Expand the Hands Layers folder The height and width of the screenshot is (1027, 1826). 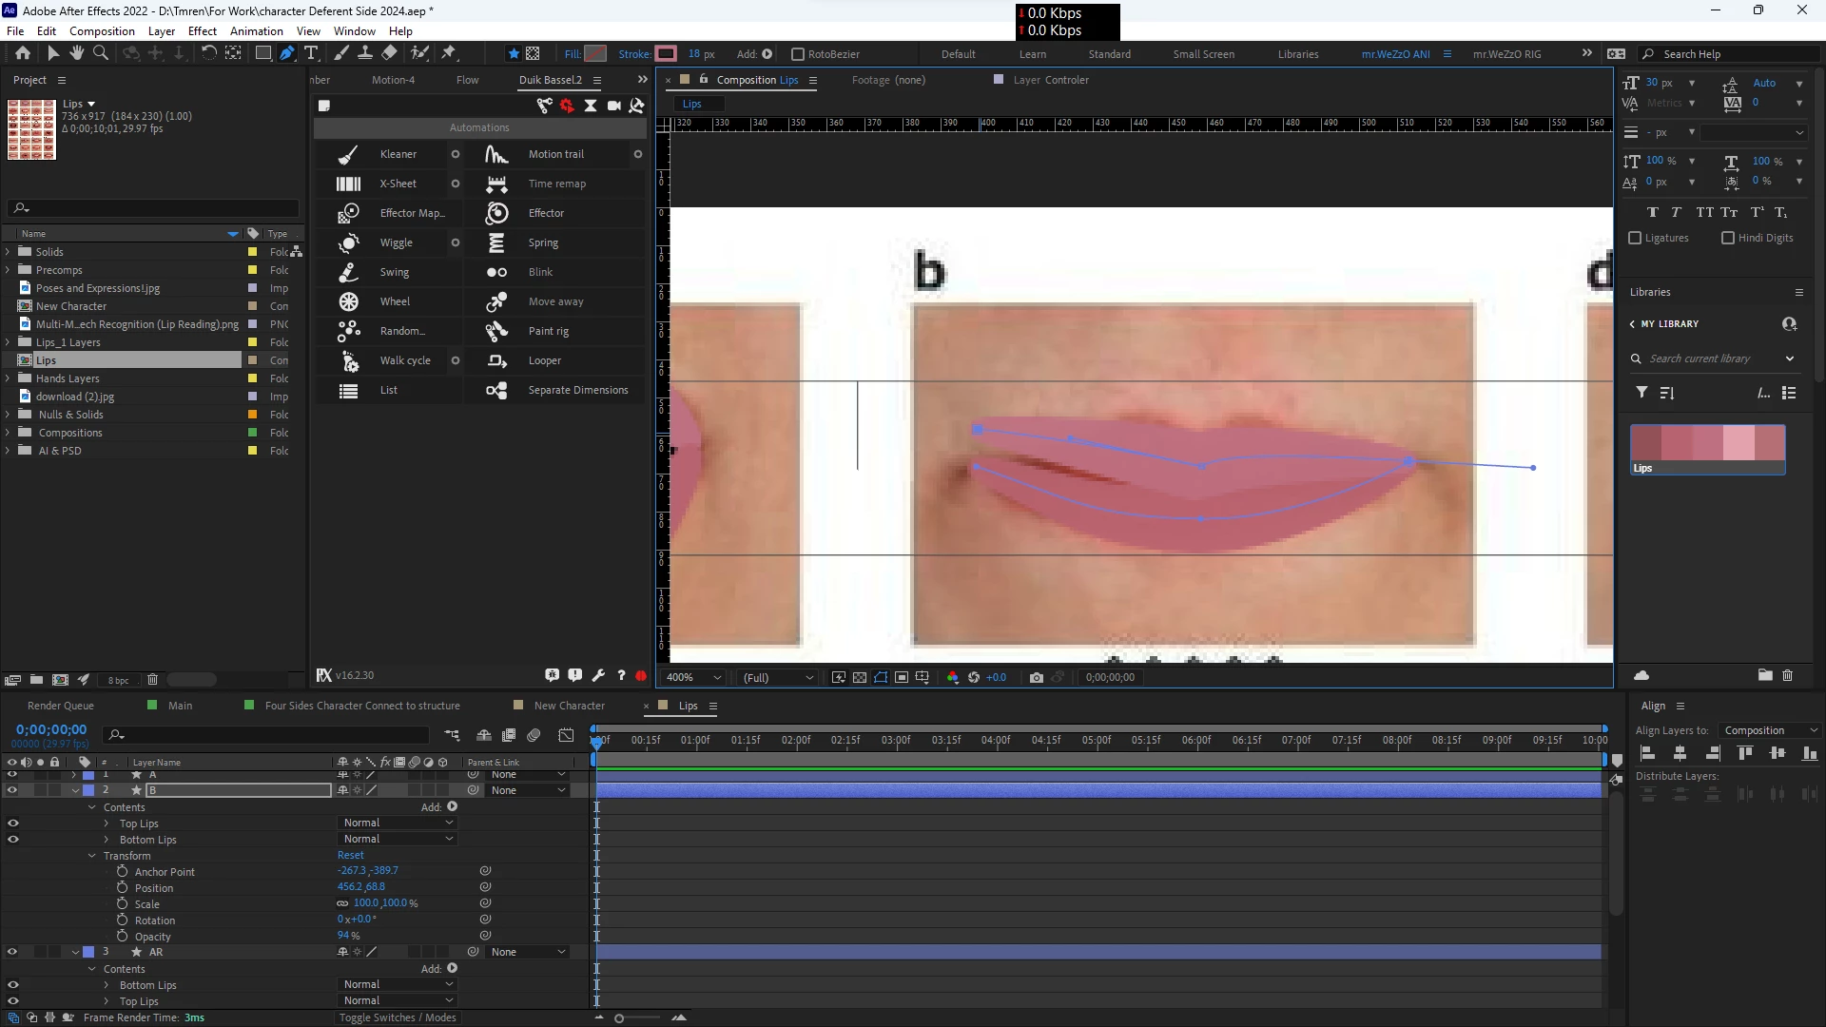pos(8,378)
